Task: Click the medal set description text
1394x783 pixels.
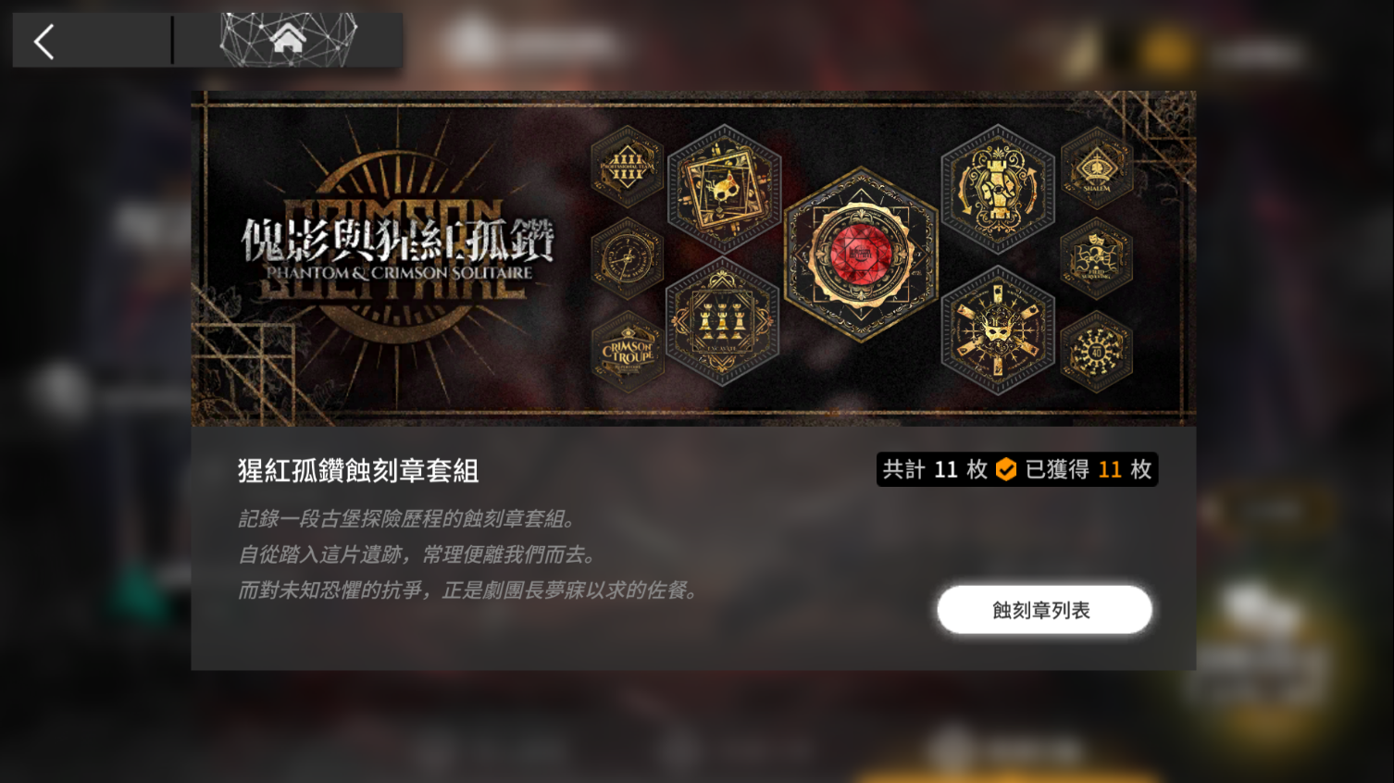Action: click(x=469, y=554)
